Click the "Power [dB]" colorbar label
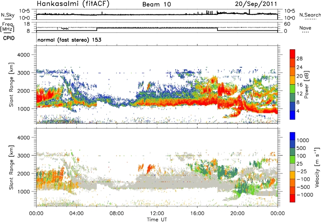This screenshot has height=222, width=321. click(306, 85)
